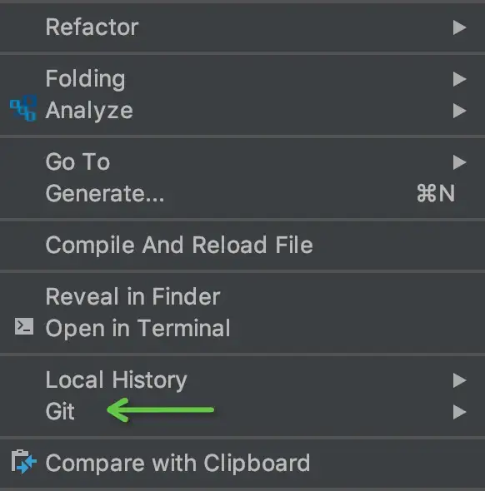Expand the Analyze submenu arrow
Image resolution: width=485 pixels, height=491 pixels.
459,111
